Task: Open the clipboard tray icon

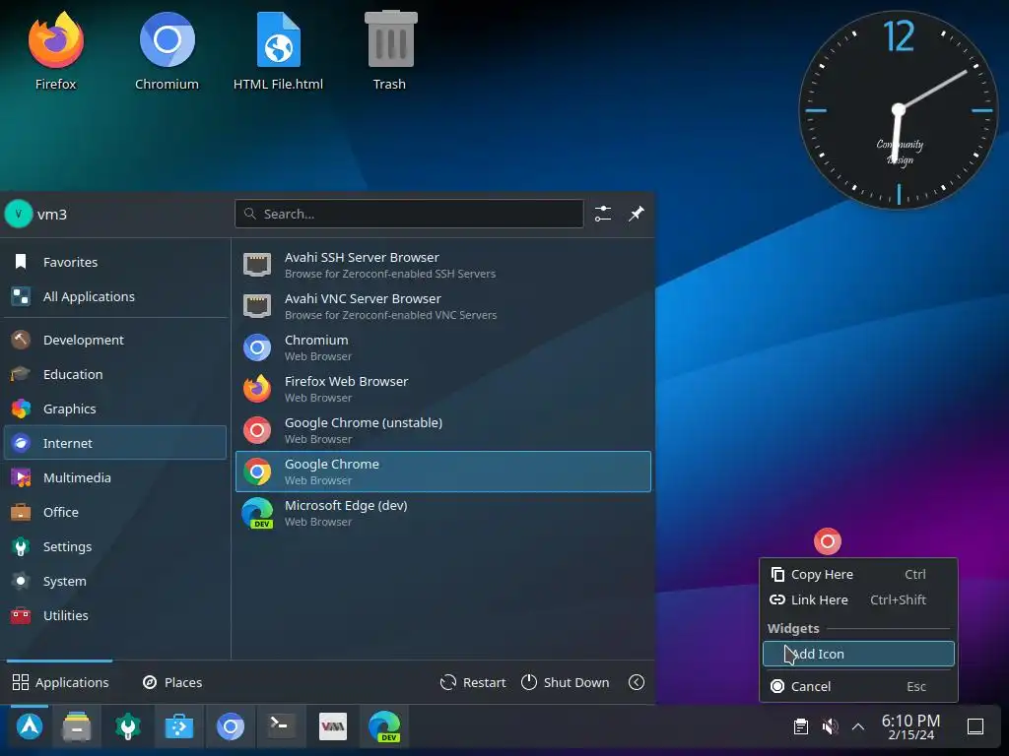Action: tap(801, 726)
